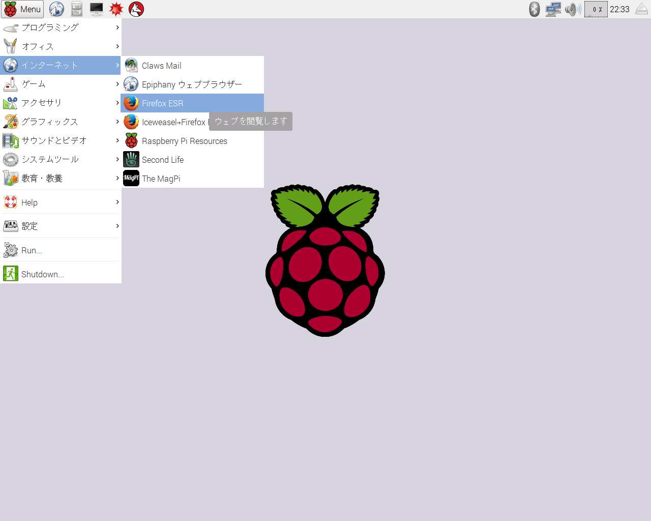Click the Epiphany globe icon in submenu
This screenshot has width=651, height=521.
point(131,84)
